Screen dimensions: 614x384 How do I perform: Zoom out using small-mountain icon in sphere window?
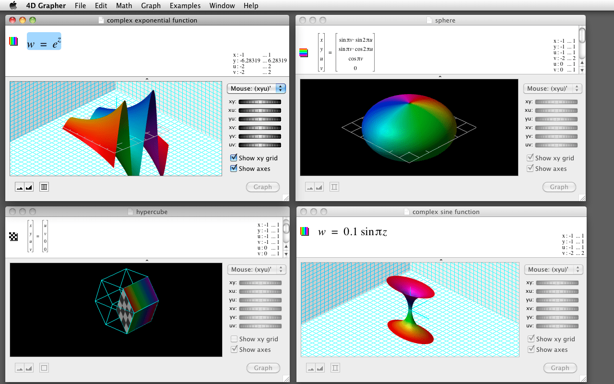[310, 187]
